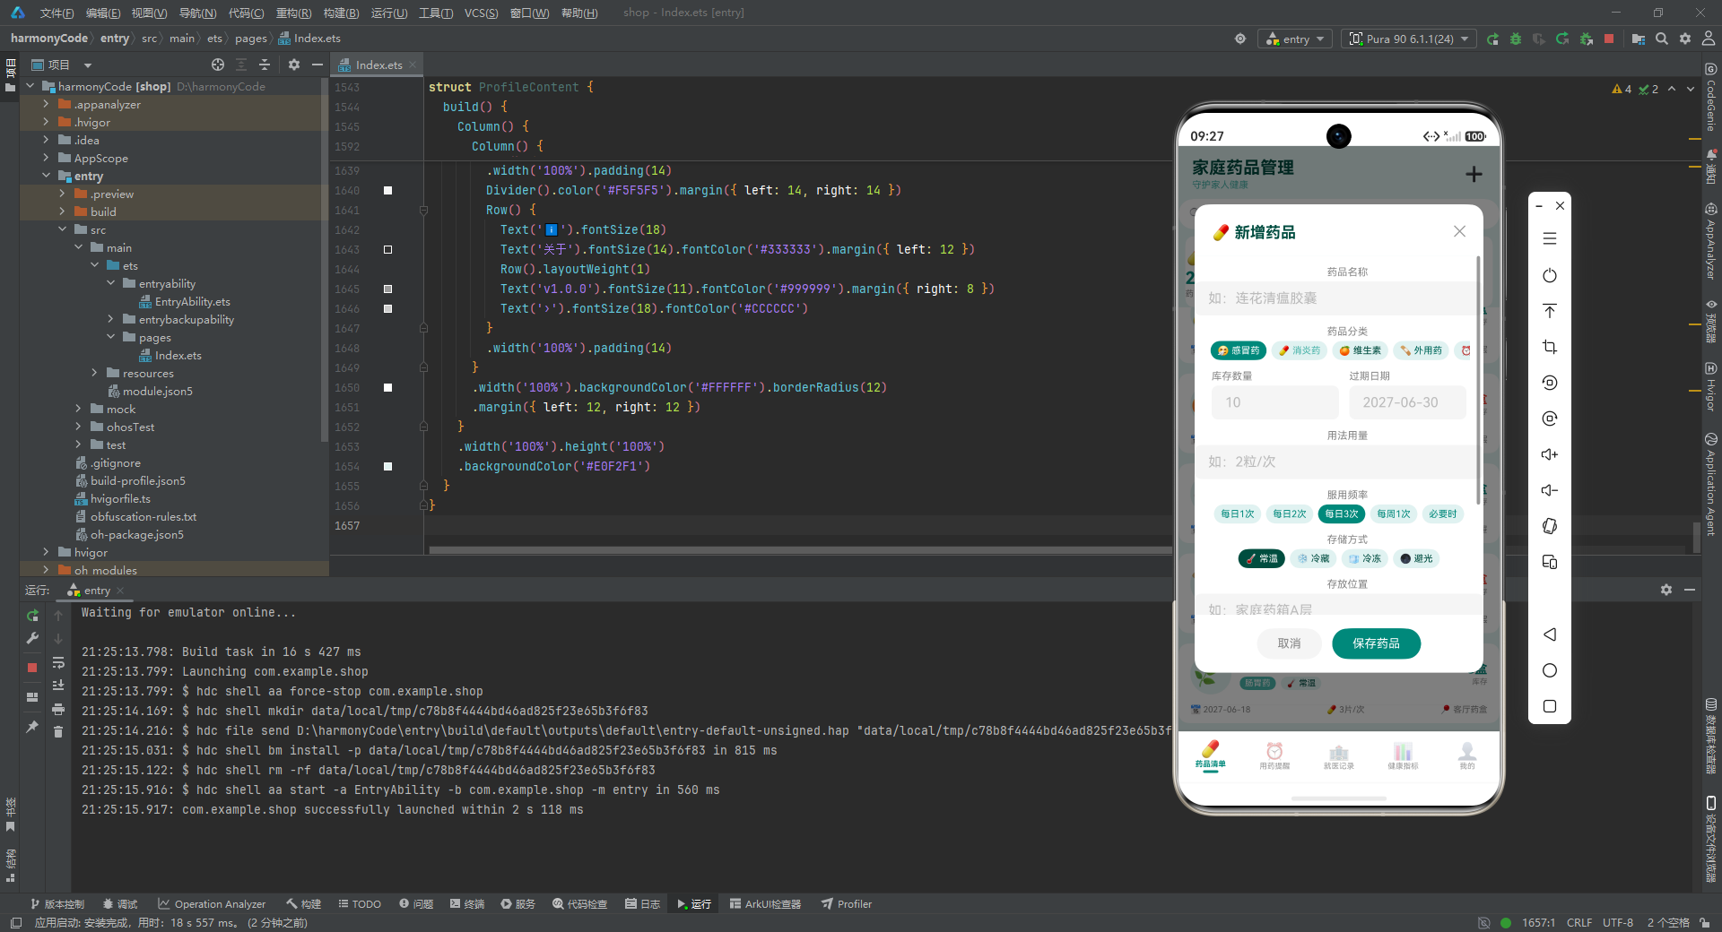
Task: Select the 消炎药 category chip
Action: pyautogui.click(x=1300, y=350)
